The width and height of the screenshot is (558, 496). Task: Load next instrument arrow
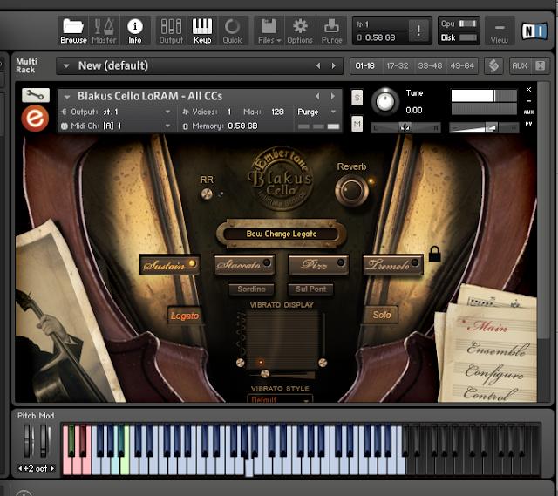click(333, 96)
